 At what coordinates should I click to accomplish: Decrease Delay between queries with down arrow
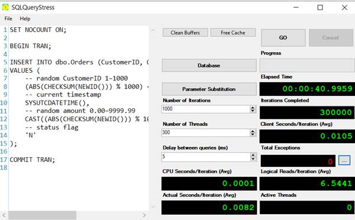(253, 158)
